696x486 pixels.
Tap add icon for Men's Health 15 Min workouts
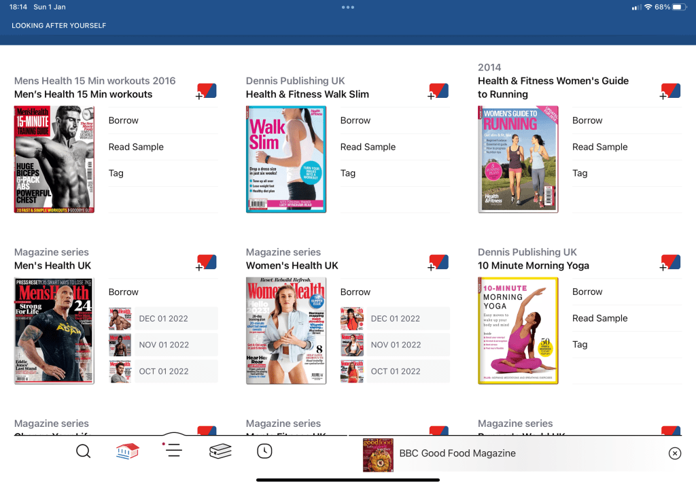(x=207, y=91)
